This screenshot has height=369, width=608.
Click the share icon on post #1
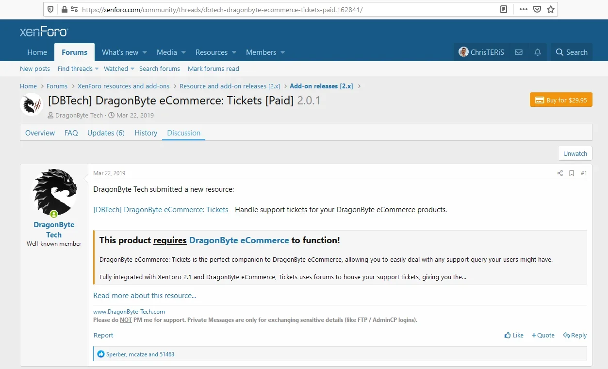tap(560, 173)
